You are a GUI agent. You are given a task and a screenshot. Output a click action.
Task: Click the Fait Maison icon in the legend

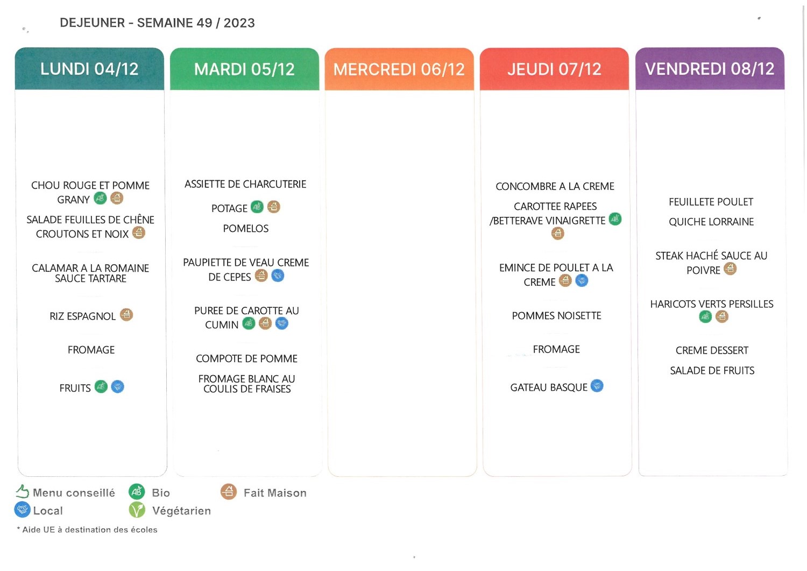[229, 491]
